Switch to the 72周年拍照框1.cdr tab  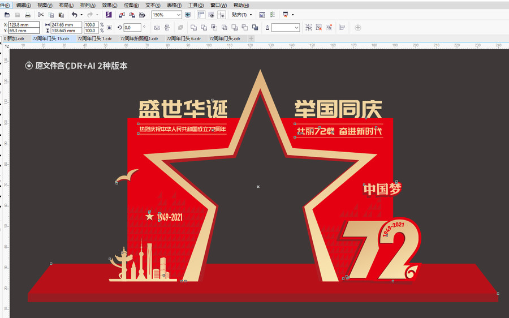pos(139,38)
